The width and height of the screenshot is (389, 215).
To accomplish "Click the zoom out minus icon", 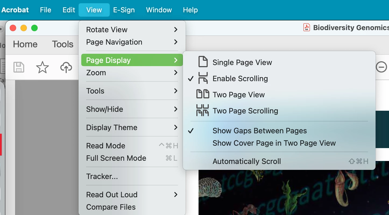I will point(381,67).
